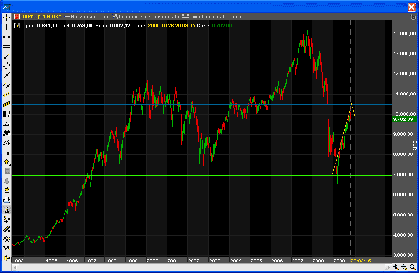Click the yellow up-arrow marker tool
Screen dimensions: 419x273
6,162
